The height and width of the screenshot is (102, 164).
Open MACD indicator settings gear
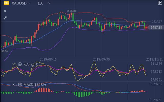coord(20,85)
